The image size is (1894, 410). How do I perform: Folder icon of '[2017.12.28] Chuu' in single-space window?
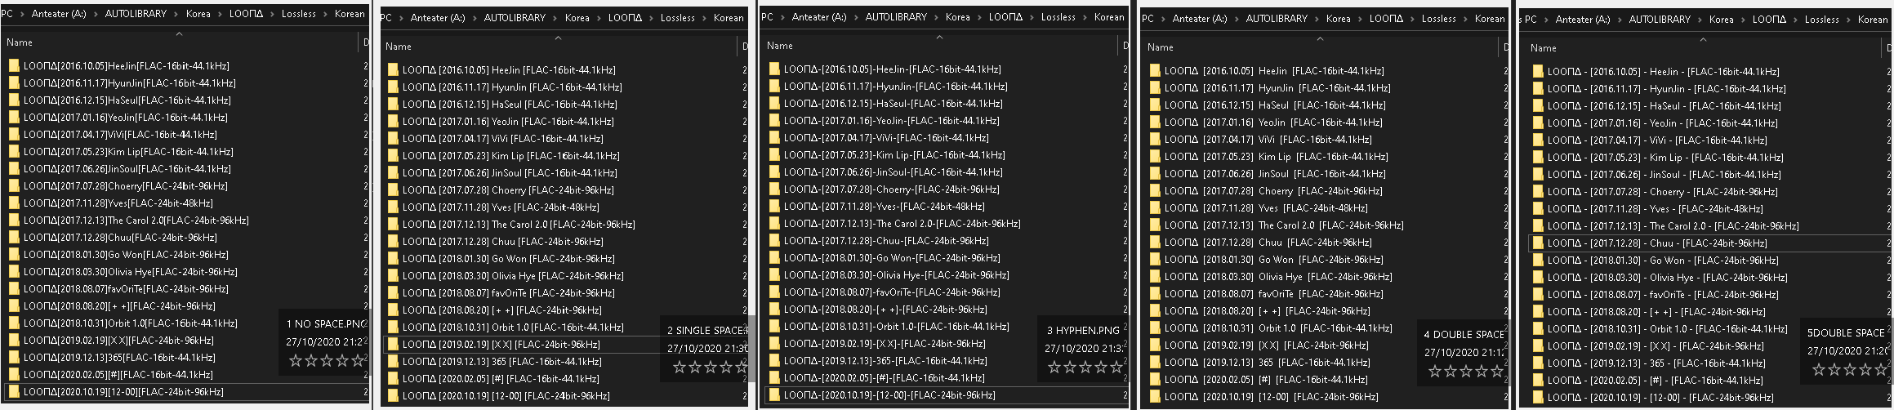[393, 242]
